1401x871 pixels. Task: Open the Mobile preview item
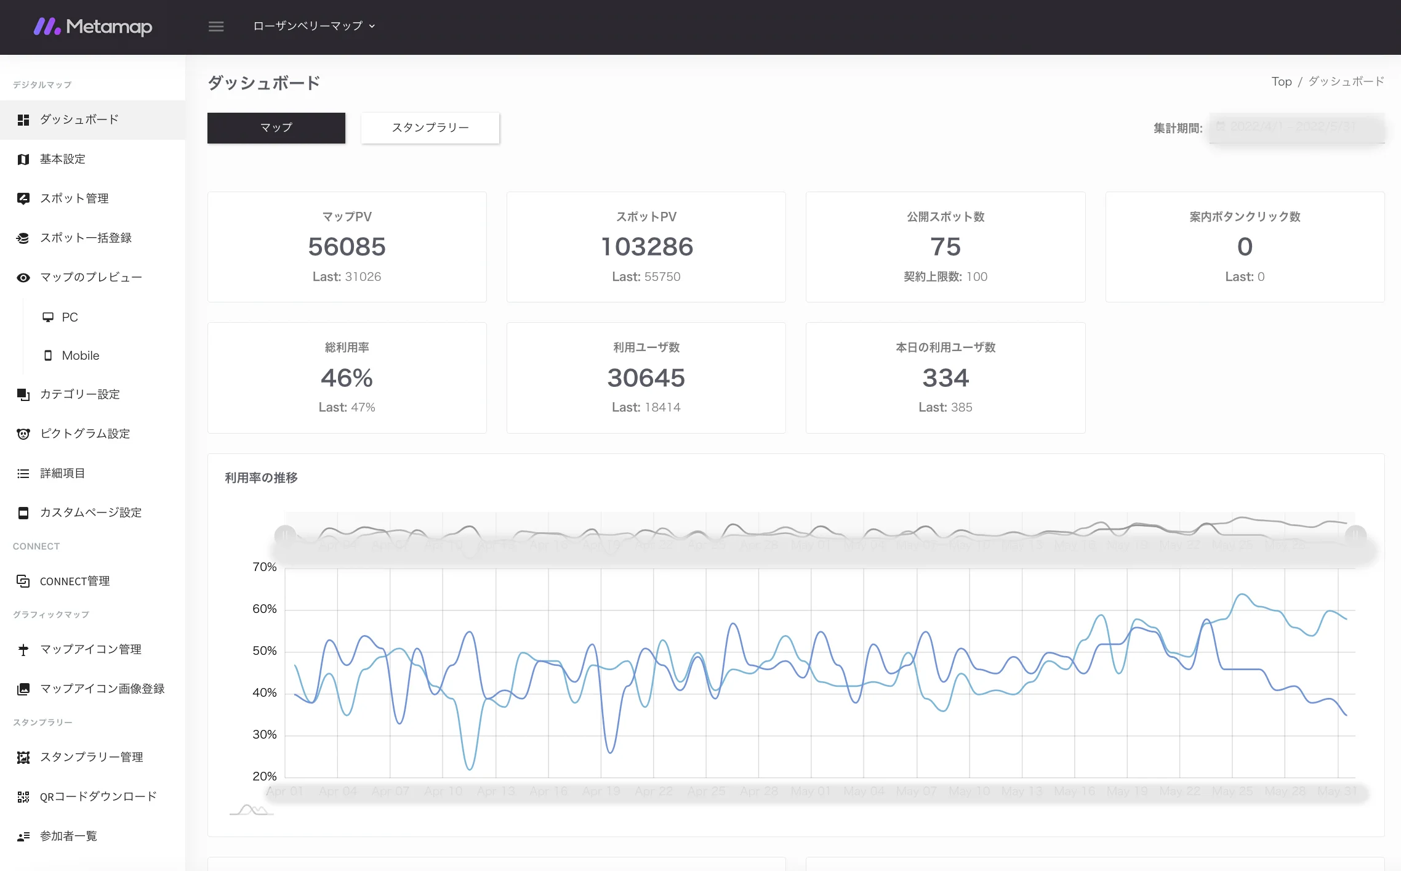80,355
